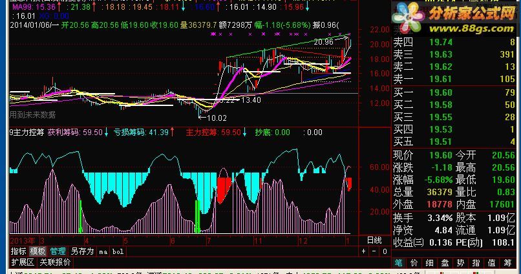This screenshot has width=521, height=274.
Task: Select the 模板 template tab
Action: 38,251
